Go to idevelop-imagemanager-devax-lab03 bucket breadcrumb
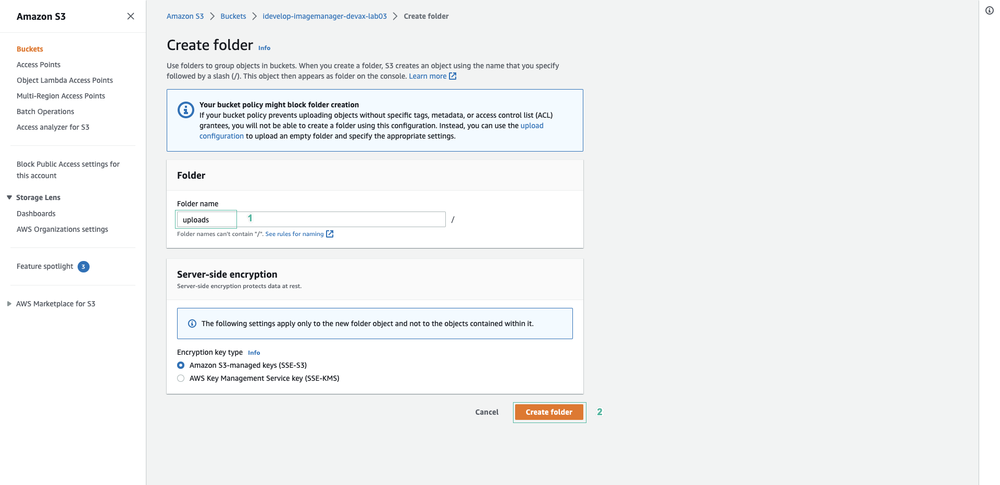Image resolution: width=1000 pixels, height=485 pixels. click(325, 16)
